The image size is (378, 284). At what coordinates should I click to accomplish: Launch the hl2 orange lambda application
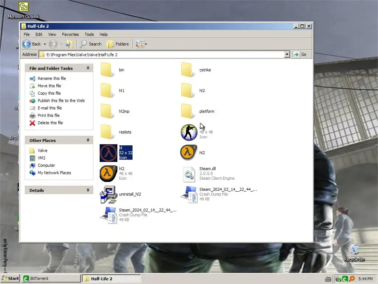tap(189, 153)
